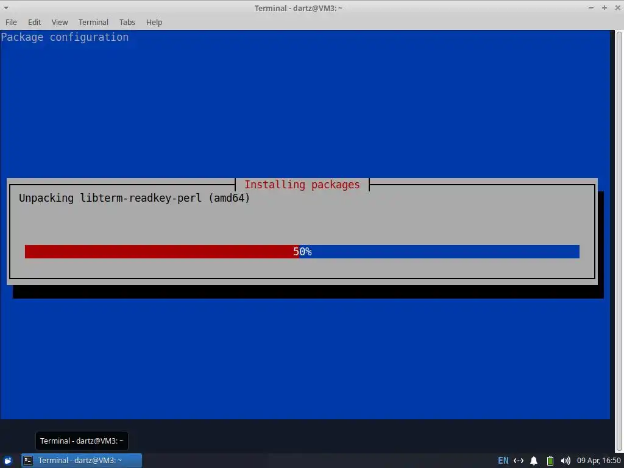Click the window title Terminal - dartz@VM3
624x468 pixels.
click(x=299, y=8)
